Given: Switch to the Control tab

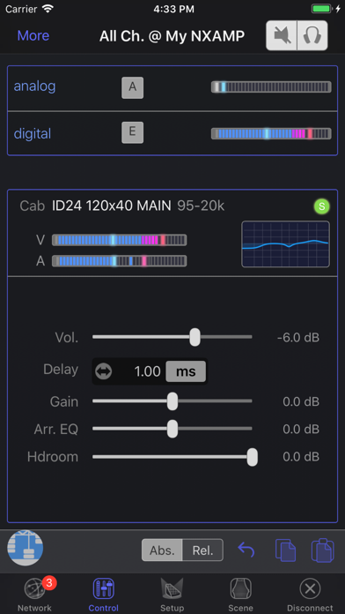Looking at the screenshot, I should 104,595.
